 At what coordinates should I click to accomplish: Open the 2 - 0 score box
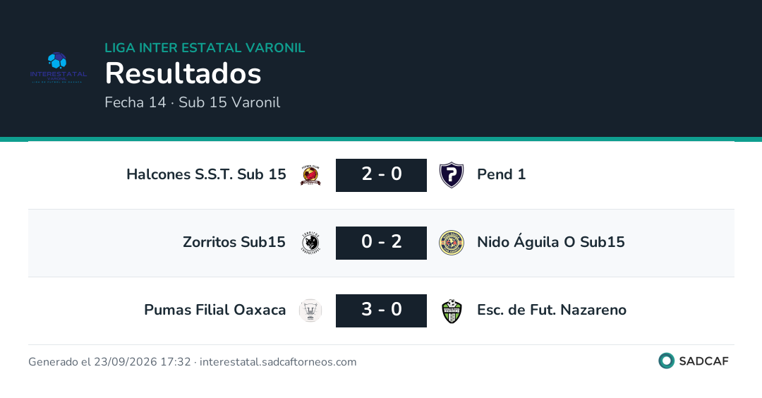pyautogui.click(x=382, y=175)
